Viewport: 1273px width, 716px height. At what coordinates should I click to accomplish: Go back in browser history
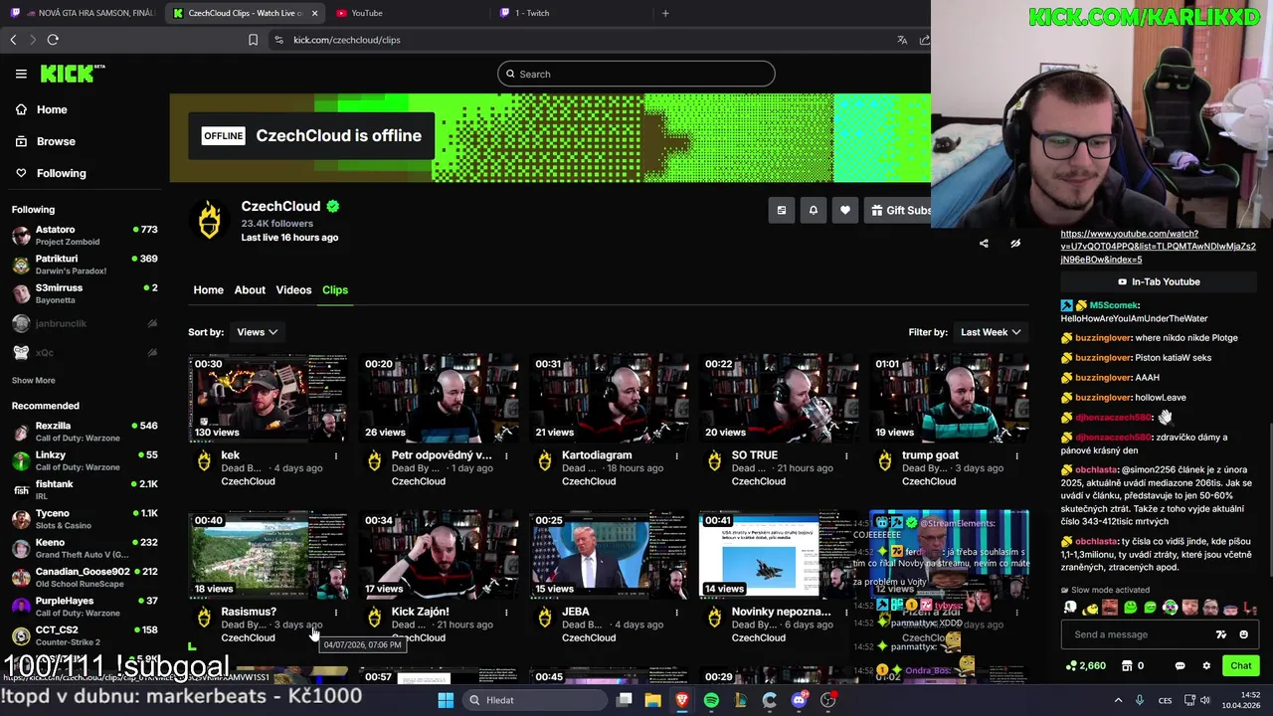(x=13, y=40)
